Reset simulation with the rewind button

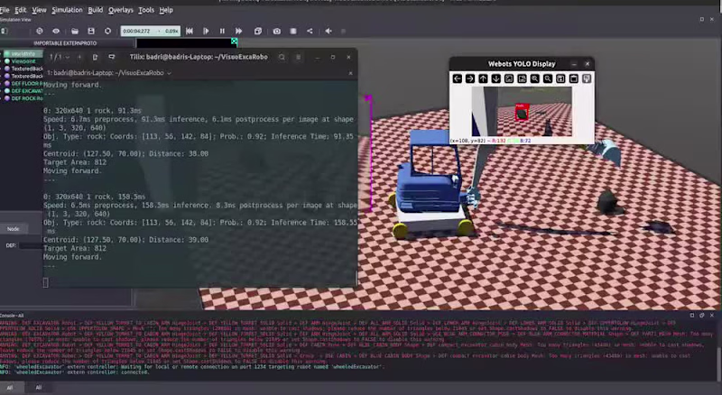pyautogui.click(x=190, y=31)
